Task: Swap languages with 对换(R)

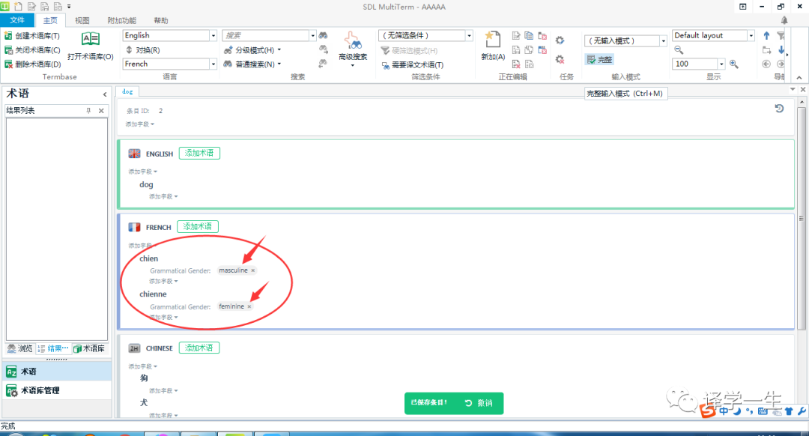Action: pyautogui.click(x=142, y=50)
